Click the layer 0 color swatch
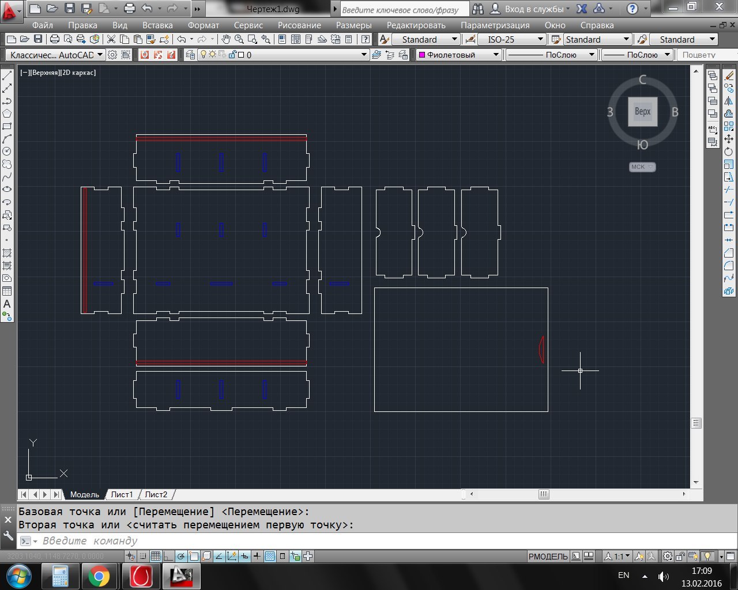 pos(241,55)
